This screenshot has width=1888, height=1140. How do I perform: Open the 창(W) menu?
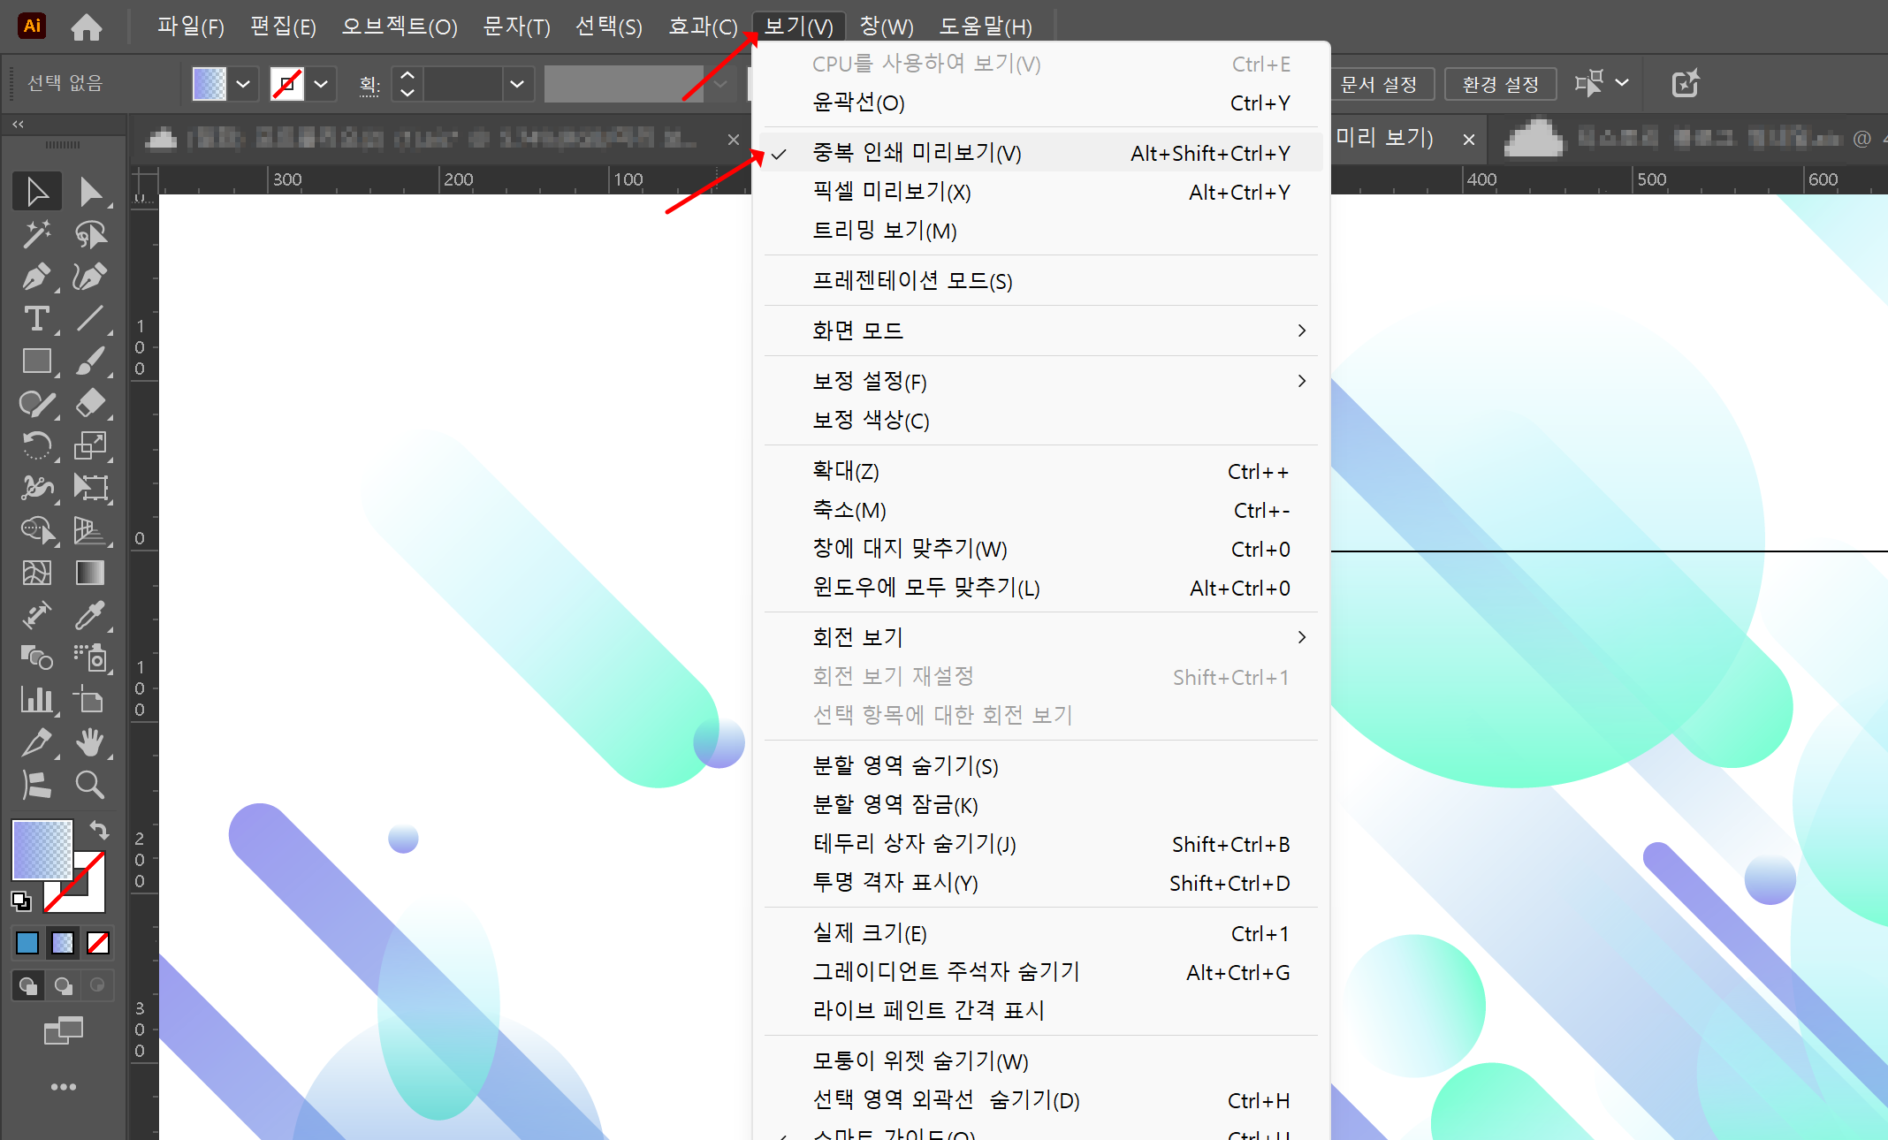tap(887, 26)
